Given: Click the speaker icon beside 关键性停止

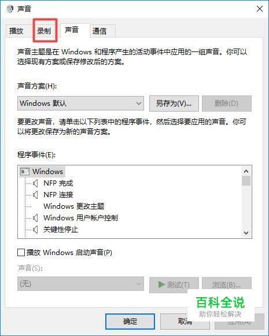Looking at the screenshot, I should pyautogui.click(x=36, y=230).
